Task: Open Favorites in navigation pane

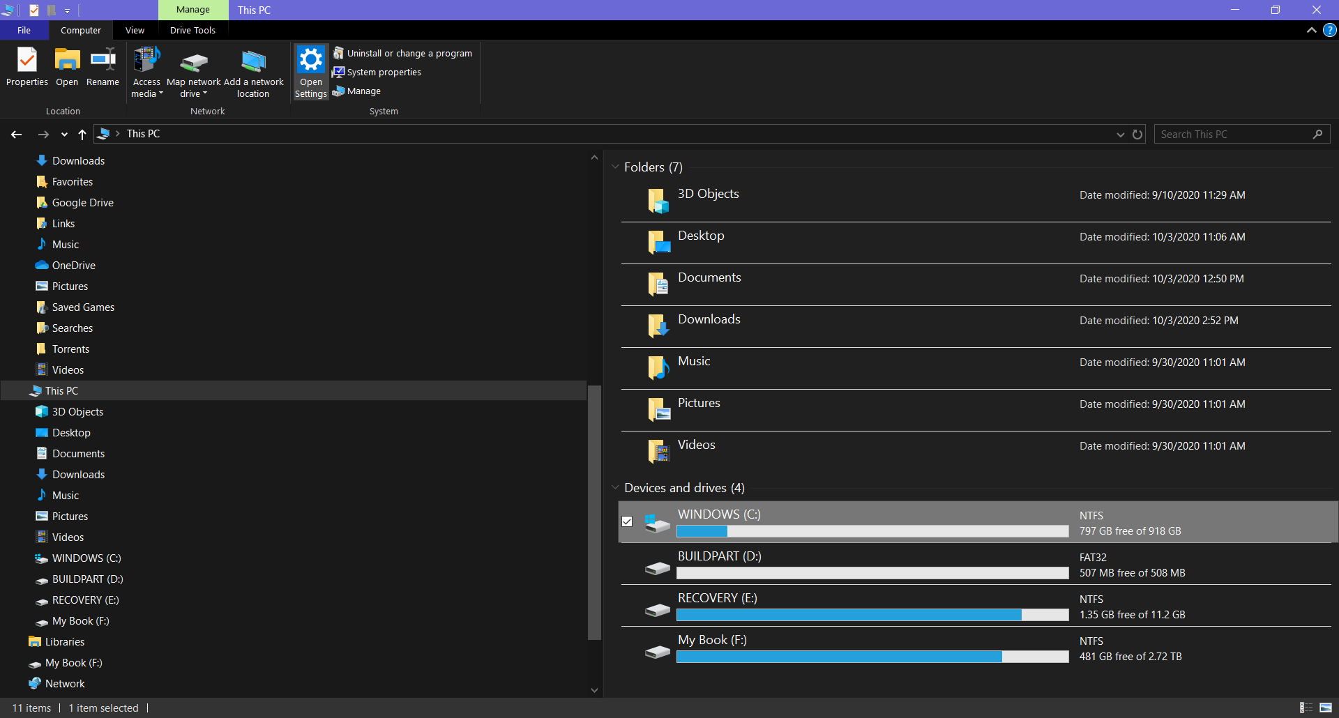Action: click(73, 182)
